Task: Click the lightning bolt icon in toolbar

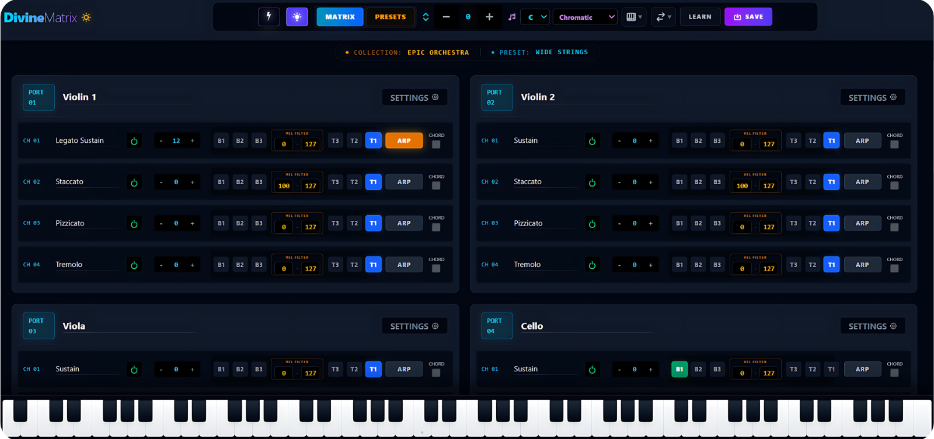Action: [x=269, y=17]
